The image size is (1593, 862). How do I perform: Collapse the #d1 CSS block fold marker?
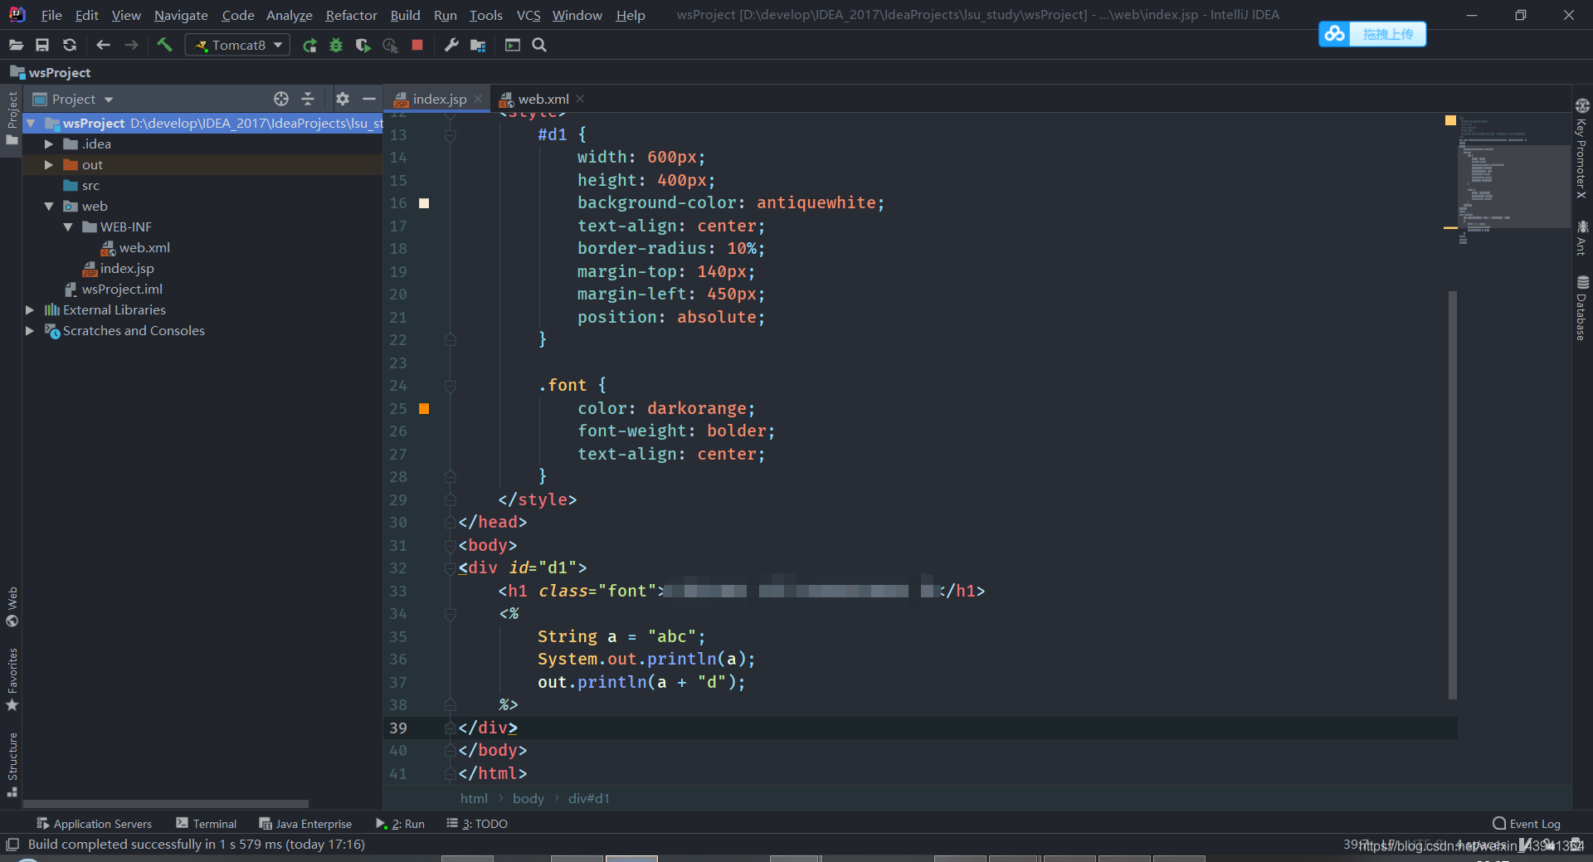tap(450, 134)
